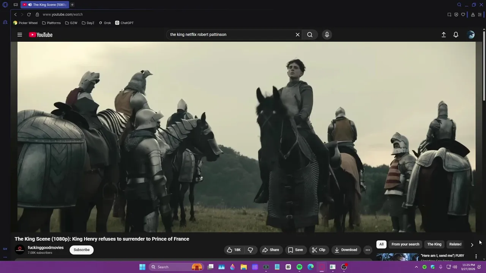This screenshot has width=486, height=273.
Task: Select the From your search chip
Action: (x=406, y=244)
